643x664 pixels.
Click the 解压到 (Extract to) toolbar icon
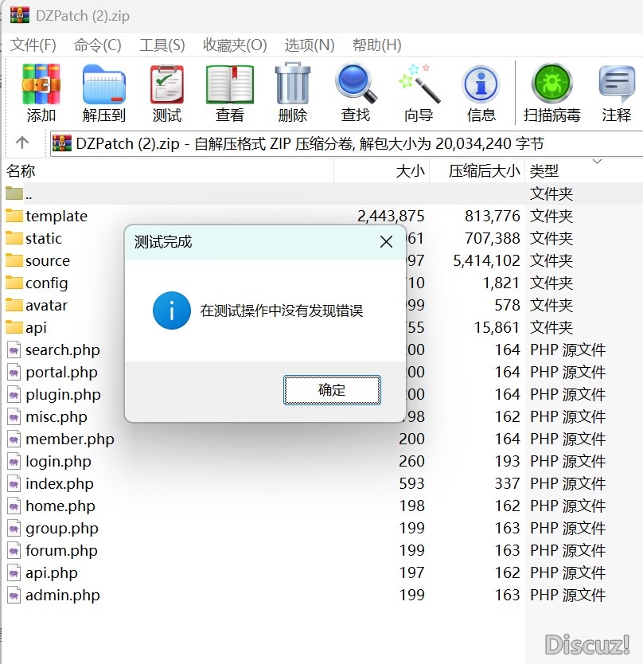pyautogui.click(x=104, y=84)
